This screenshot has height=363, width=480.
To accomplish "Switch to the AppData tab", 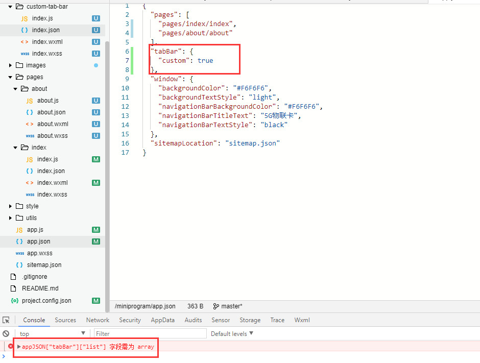I will pos(162,320).
